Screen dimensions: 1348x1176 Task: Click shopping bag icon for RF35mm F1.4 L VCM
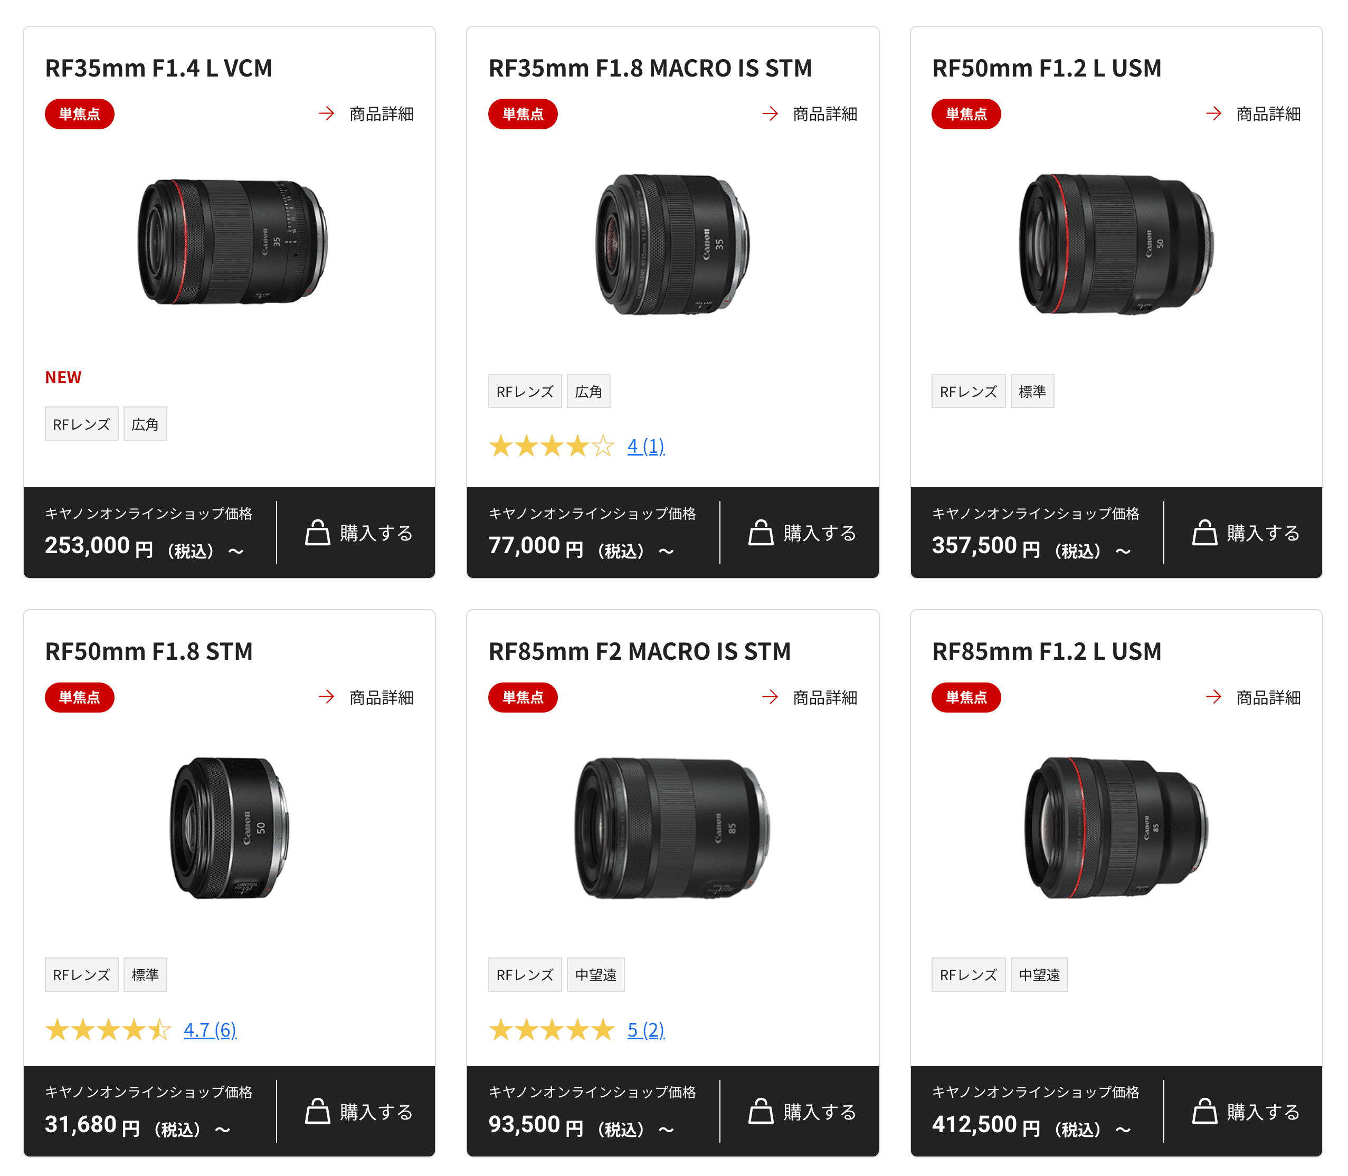318,533
